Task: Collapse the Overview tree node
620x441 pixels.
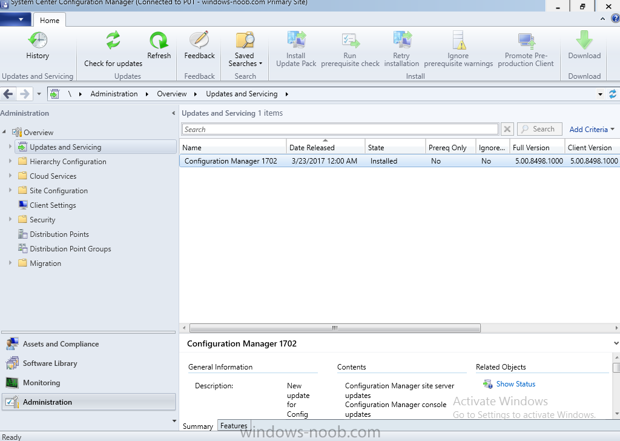Action: [x=4, y=131]
